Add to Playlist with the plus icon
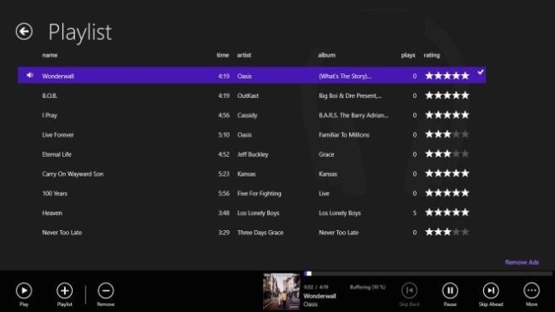The width and height of the screenshot is (555, 312). 64,291
